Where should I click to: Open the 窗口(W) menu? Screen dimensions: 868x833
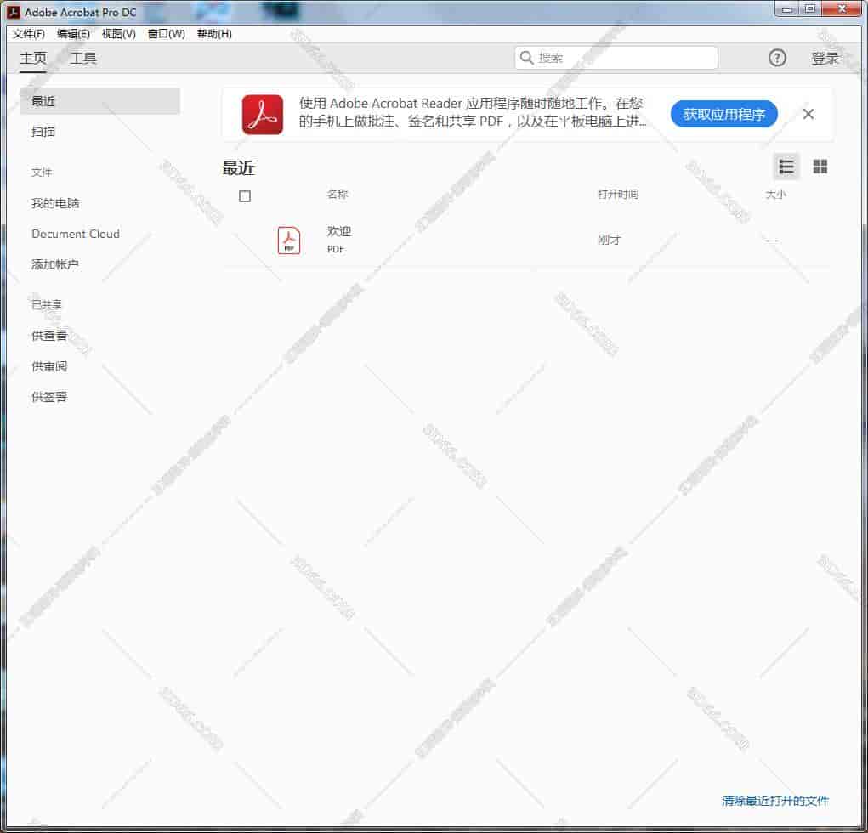tap(166, 34)
